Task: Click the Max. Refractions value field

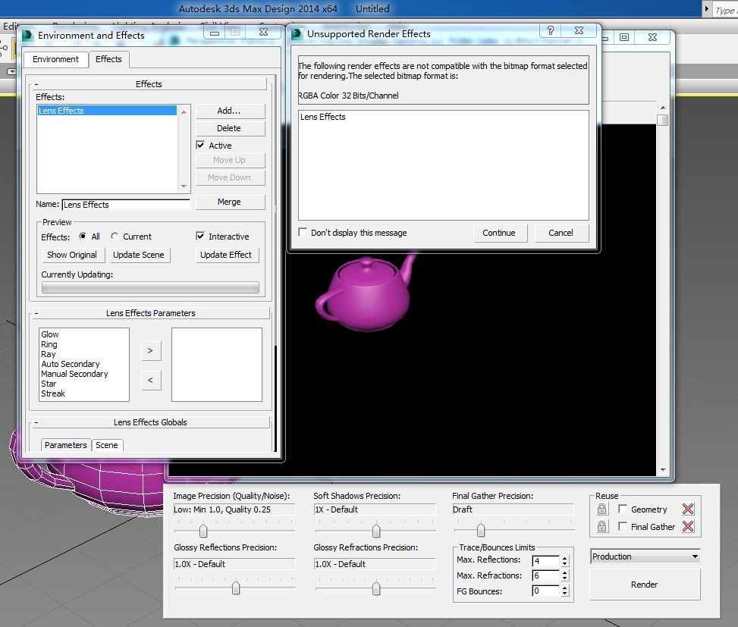Action: [x=546, y=575]
